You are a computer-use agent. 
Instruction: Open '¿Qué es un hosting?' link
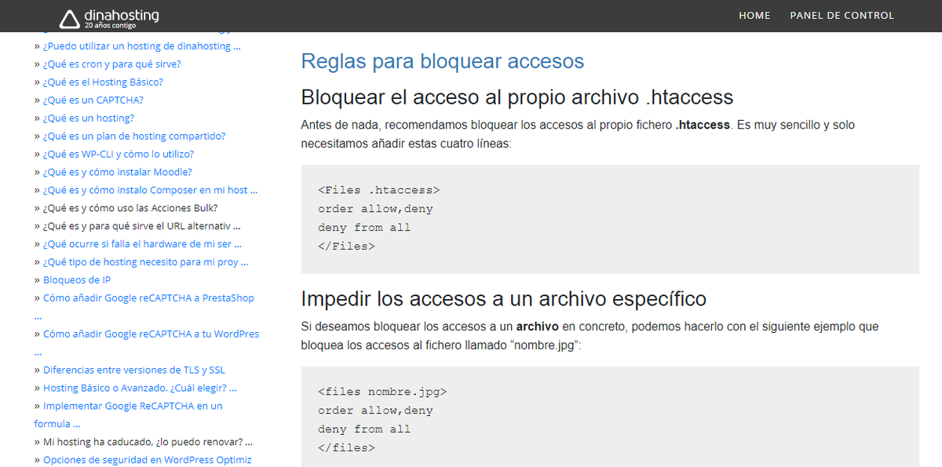click(89, 119)
